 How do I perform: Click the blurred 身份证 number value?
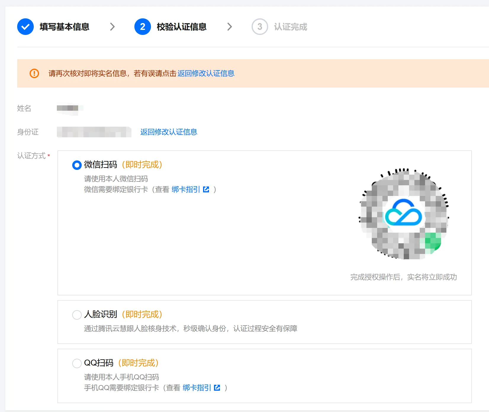[x=94, y=132]
